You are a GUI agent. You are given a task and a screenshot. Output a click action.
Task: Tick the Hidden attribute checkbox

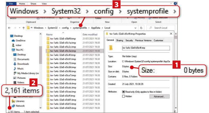[123, 96]
